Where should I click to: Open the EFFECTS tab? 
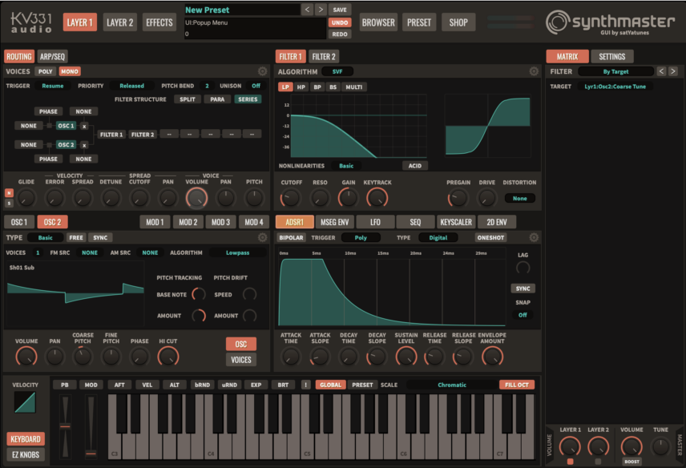(159, 22)
